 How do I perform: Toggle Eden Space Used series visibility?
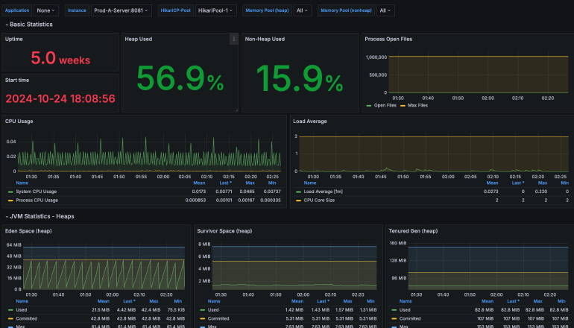tap(21, 309)
